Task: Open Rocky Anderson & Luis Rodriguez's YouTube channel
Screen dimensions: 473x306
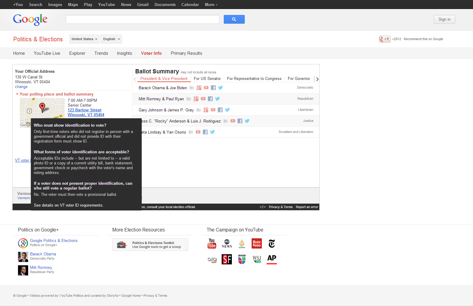Action: point(233,121)
